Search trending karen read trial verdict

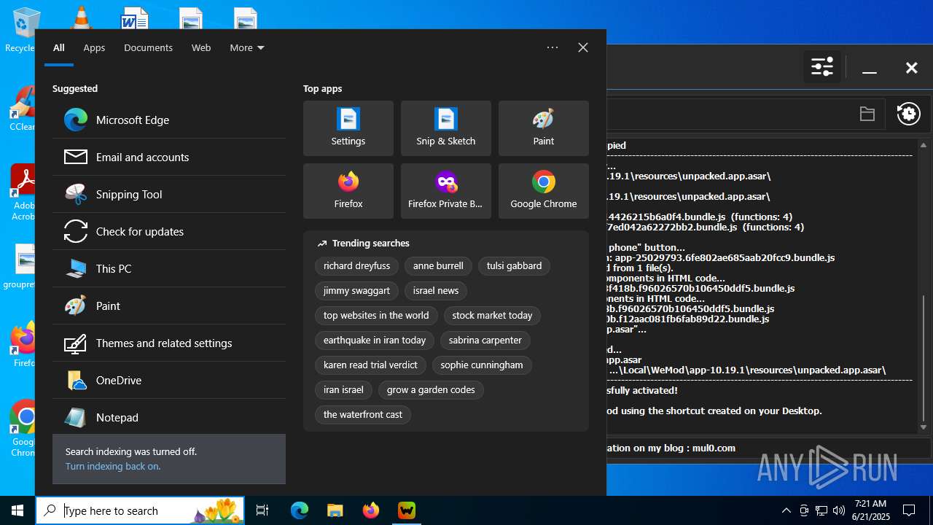point(370,365)
